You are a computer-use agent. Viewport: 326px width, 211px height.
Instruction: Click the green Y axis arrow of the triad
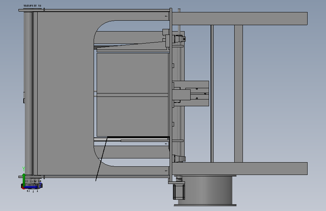tap(24, 180)
